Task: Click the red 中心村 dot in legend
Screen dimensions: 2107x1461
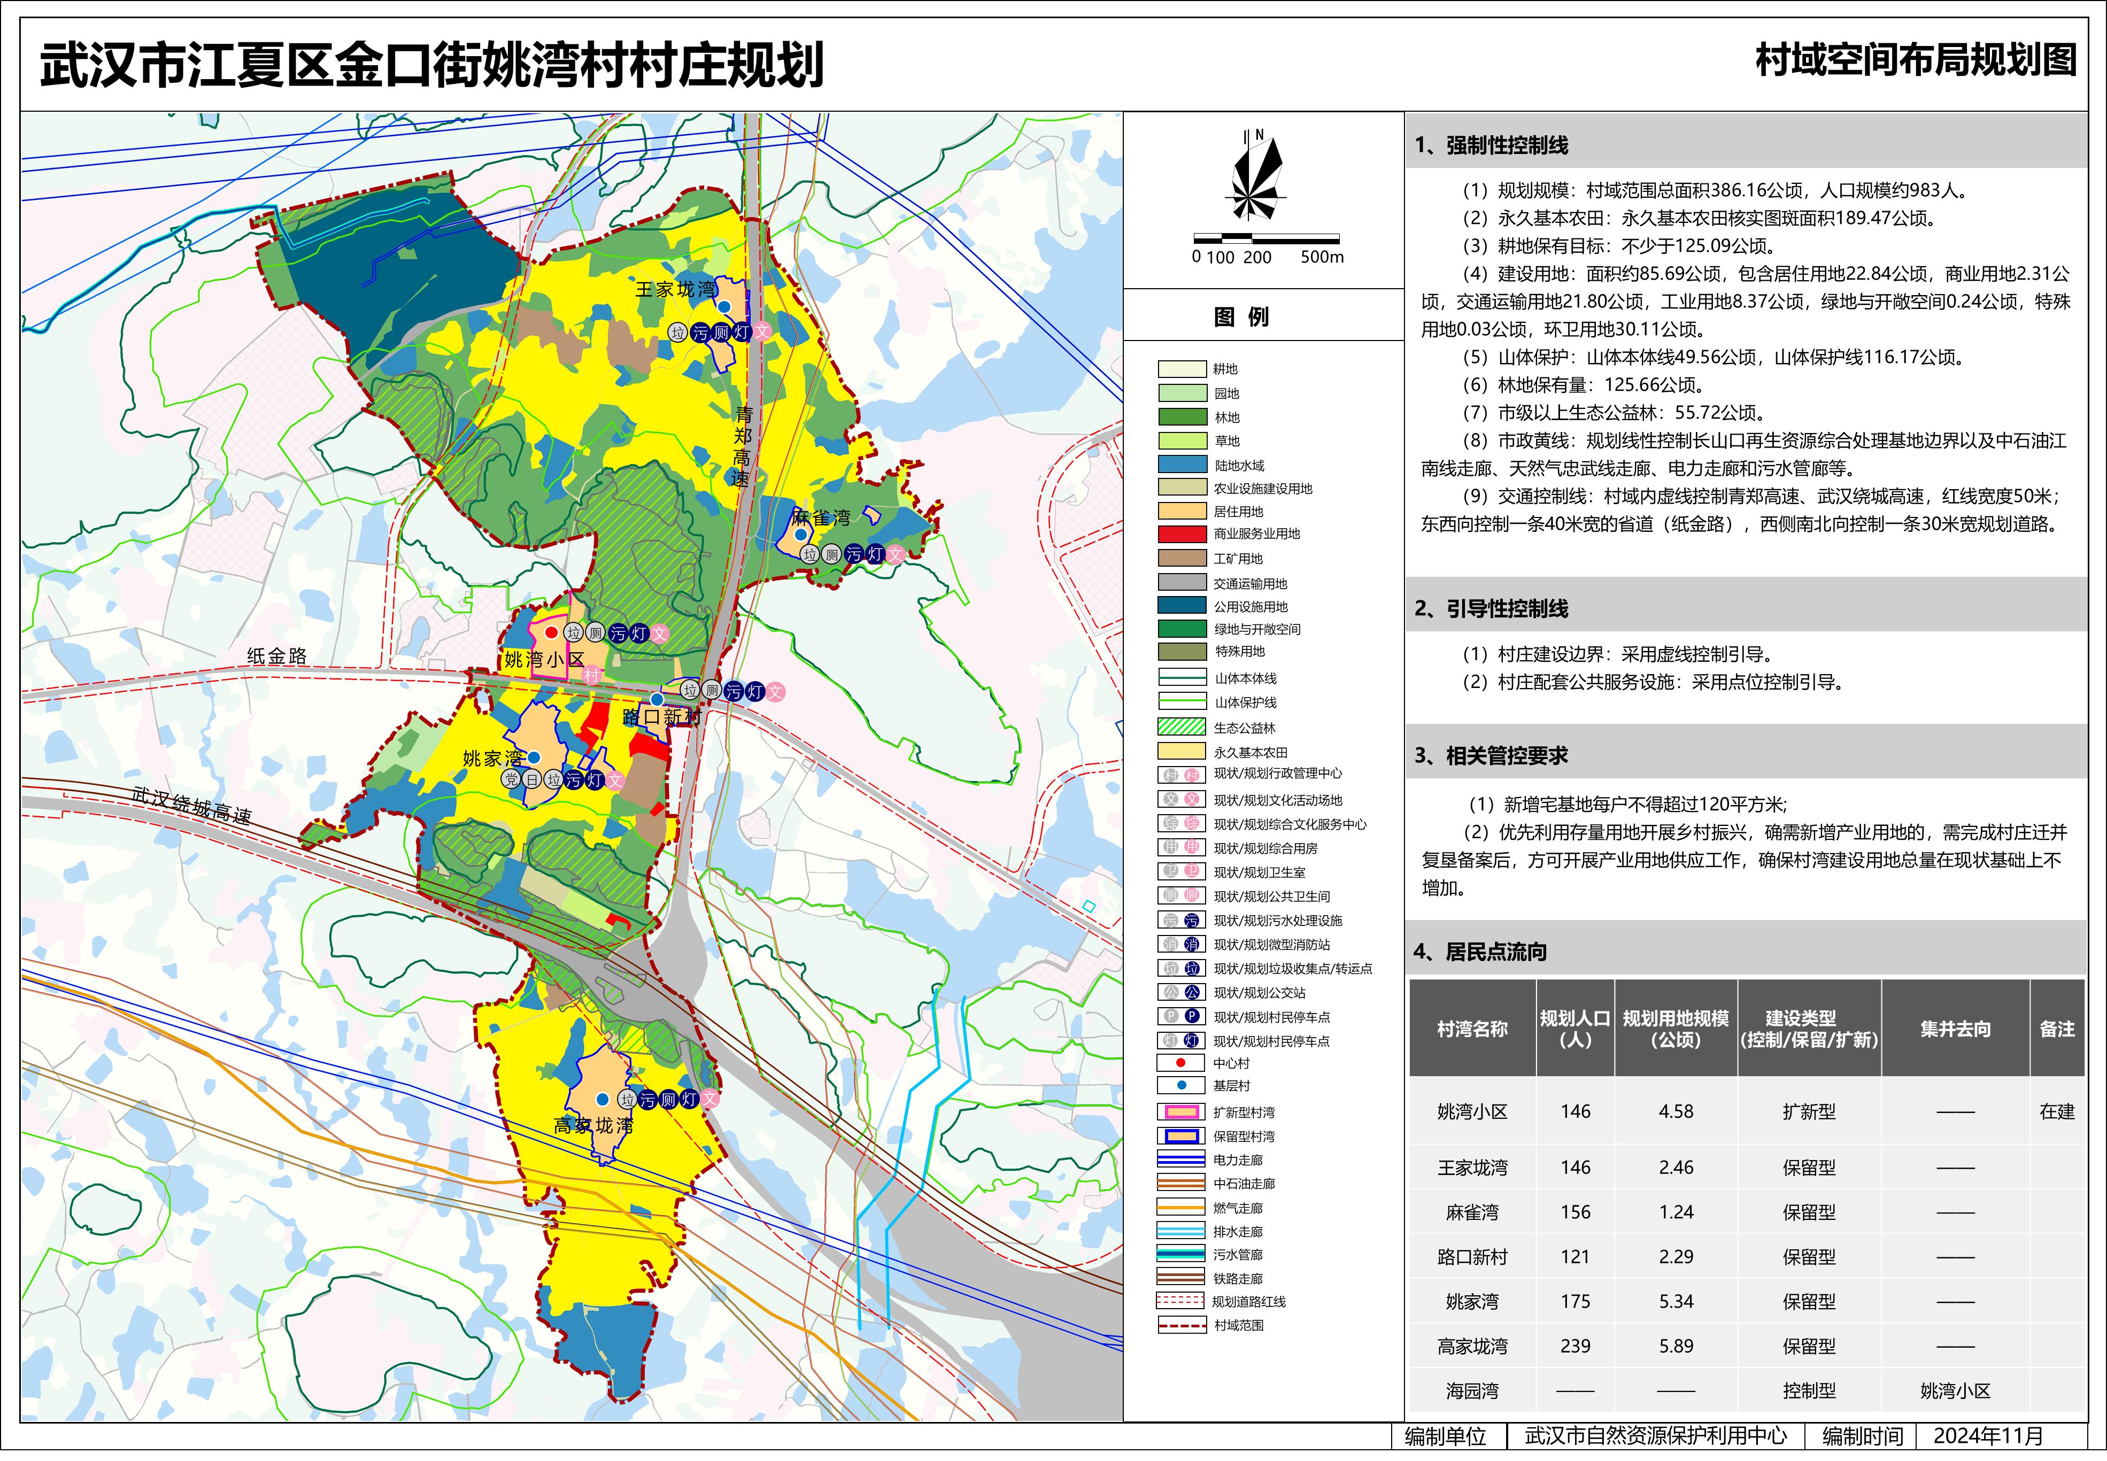Action: tap(1180, 1063)
